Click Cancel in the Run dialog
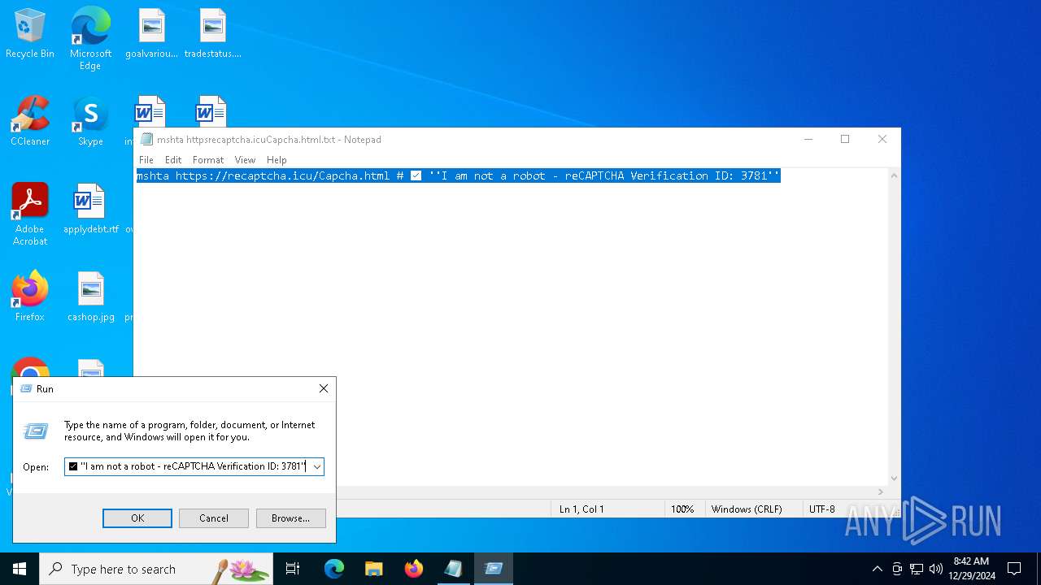This screenshot has height=585, width=1041. click(214, 518)
